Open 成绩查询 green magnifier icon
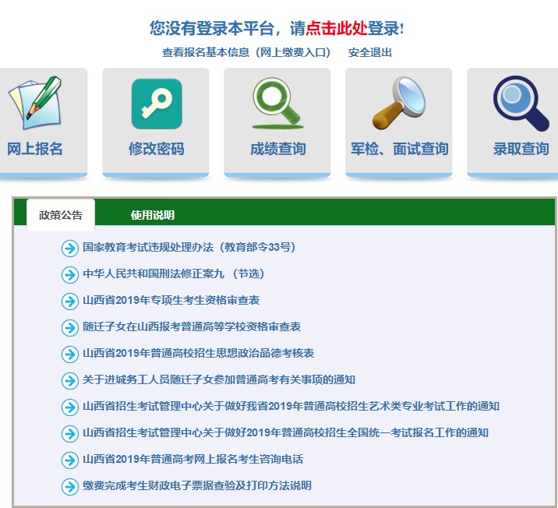Image resolution: width=558 pixels, height=508 pixels. point(277,104)
